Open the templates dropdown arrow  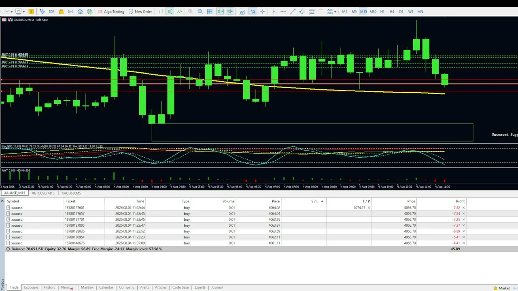tap(24, 12)
